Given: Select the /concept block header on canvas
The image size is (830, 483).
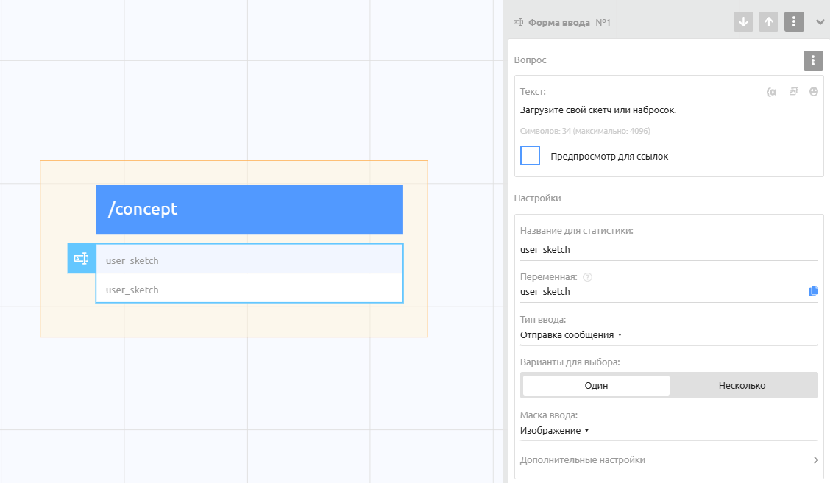Looking at the screenshot, I should 249,210.
